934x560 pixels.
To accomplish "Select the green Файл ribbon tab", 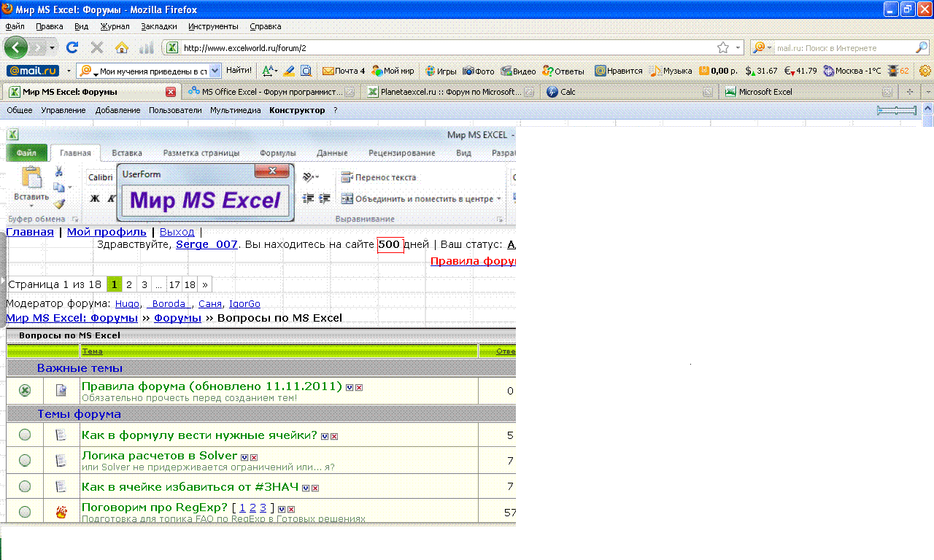I will coord(27,153).
